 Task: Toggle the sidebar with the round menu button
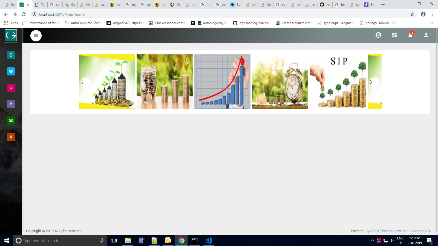[x=36, y=36]
